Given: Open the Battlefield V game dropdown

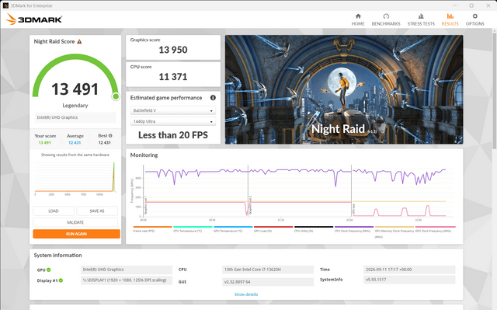Looking at the screenshot, I should (173, 110).
